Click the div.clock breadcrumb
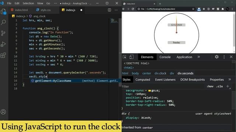The width and height of the screenshot is (236, 132). tap(160, 73)
